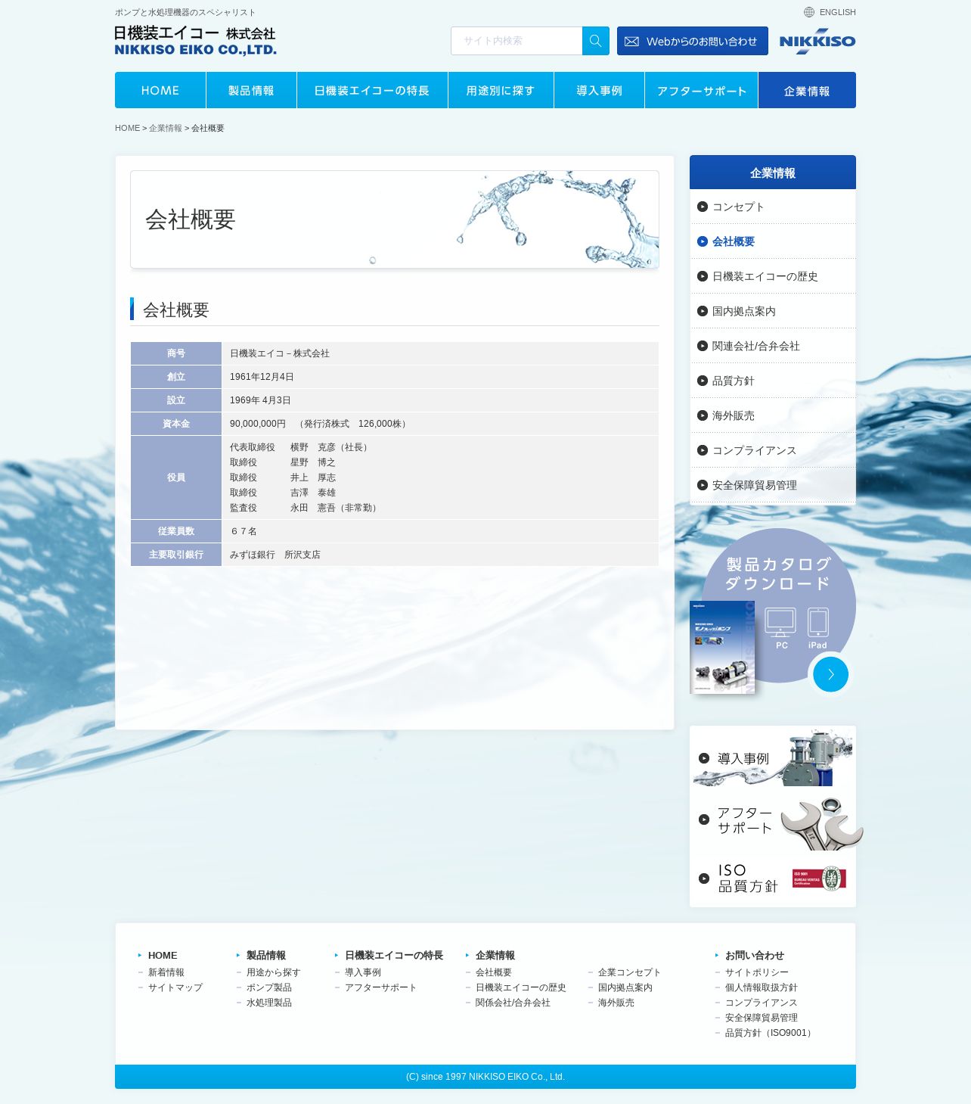Click HOME in the breadcrumb
The height and width of the screenshot is (1104, 971).
(127, 128)
